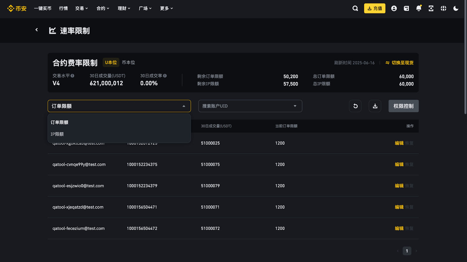This screenshot has height=262, width=467.
Task: Click the search magnifier icon
Action: click(x=355, y=8)
